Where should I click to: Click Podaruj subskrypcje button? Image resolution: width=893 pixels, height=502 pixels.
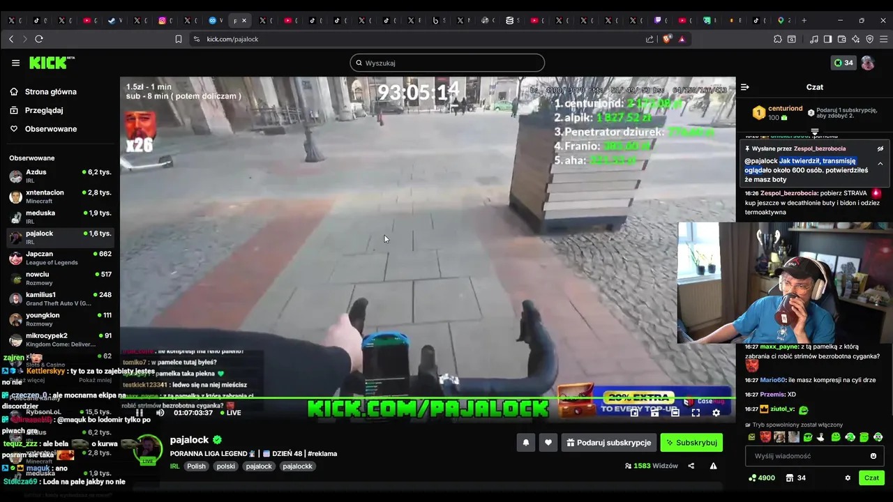pyautogui.click(x=609, y=443)
